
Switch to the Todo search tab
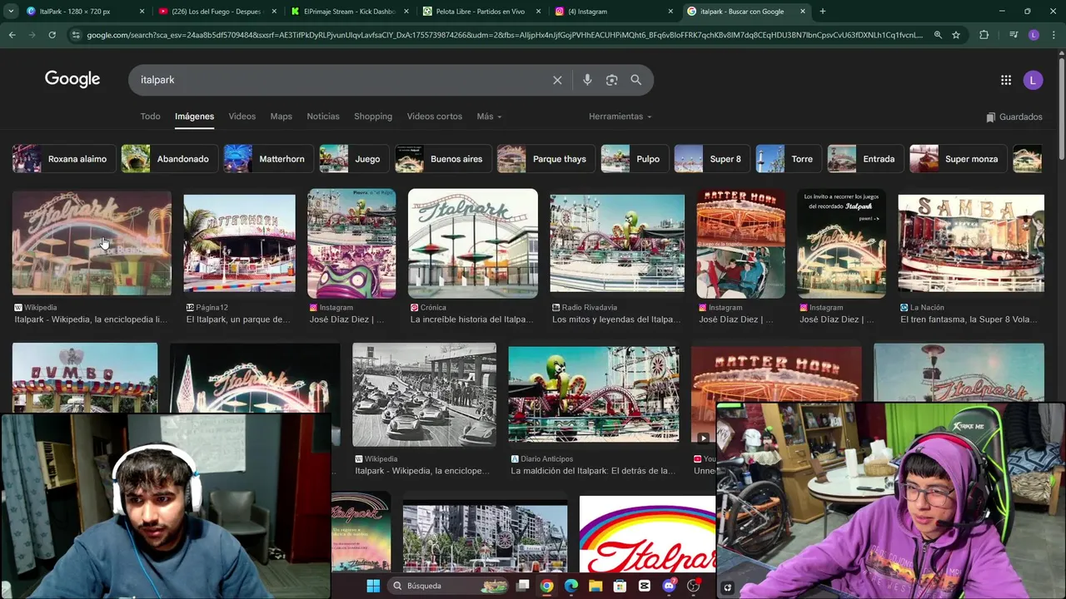(150, 116)
